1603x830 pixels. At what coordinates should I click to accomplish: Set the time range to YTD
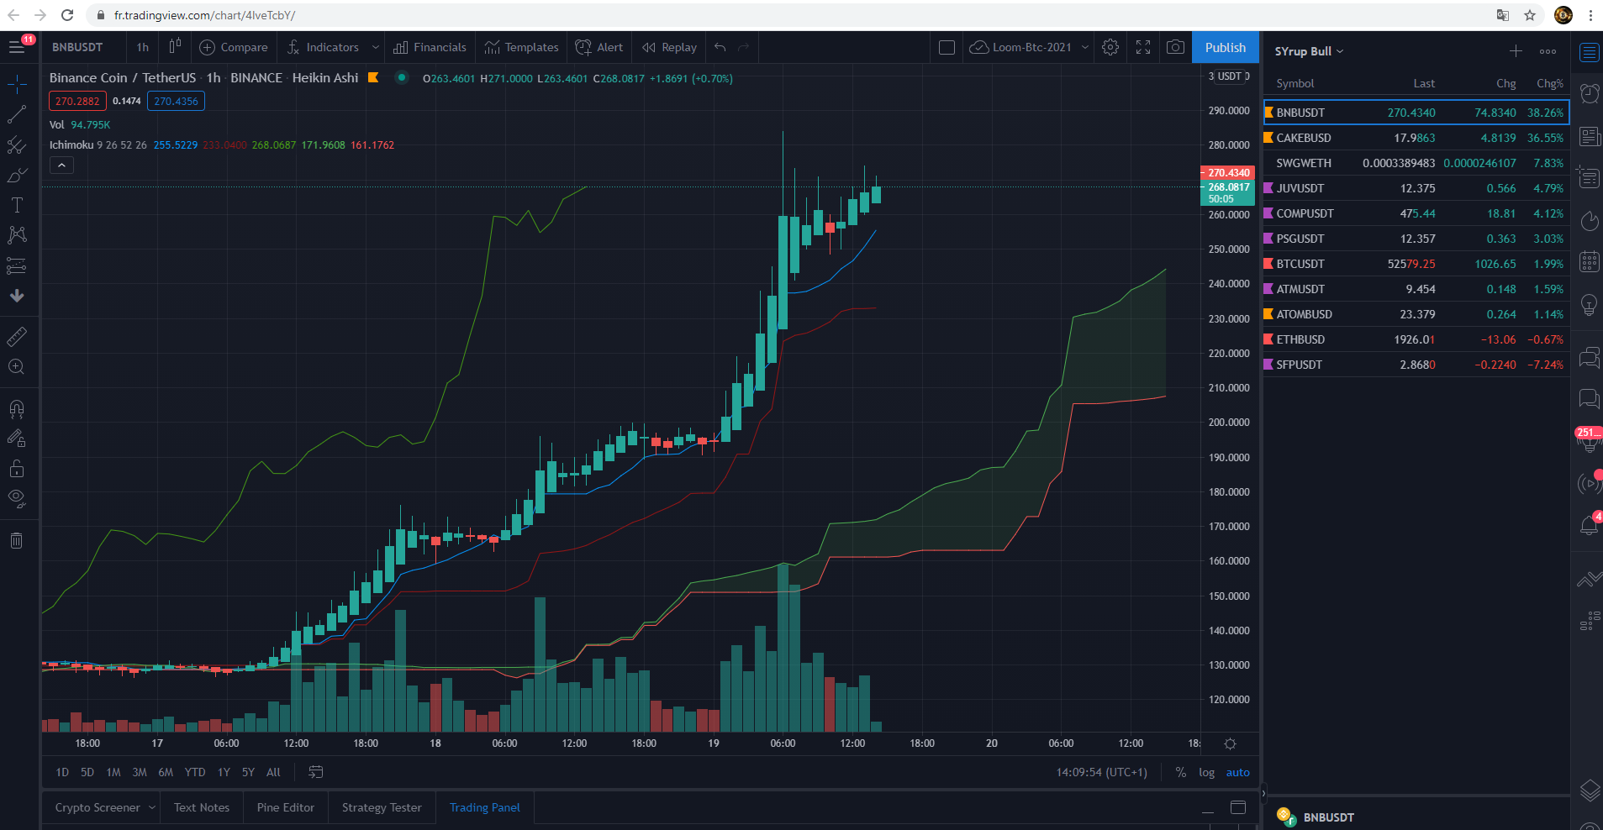point(195,772)
